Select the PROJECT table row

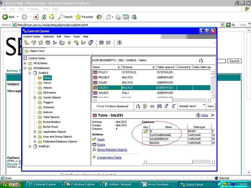tap(151, 77)
